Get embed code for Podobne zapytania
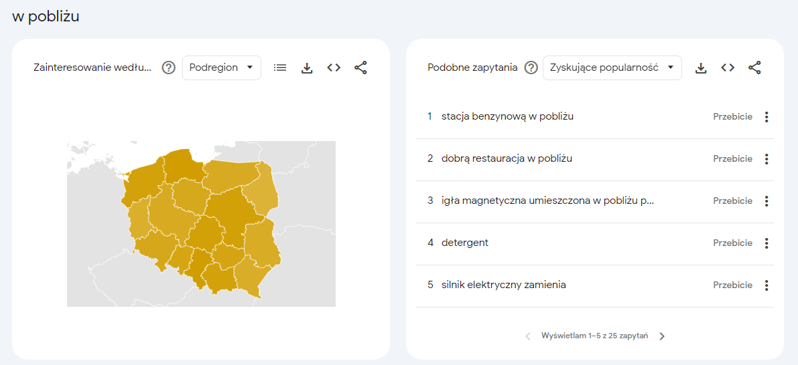The image size is (798, 365). coord(728,68)
